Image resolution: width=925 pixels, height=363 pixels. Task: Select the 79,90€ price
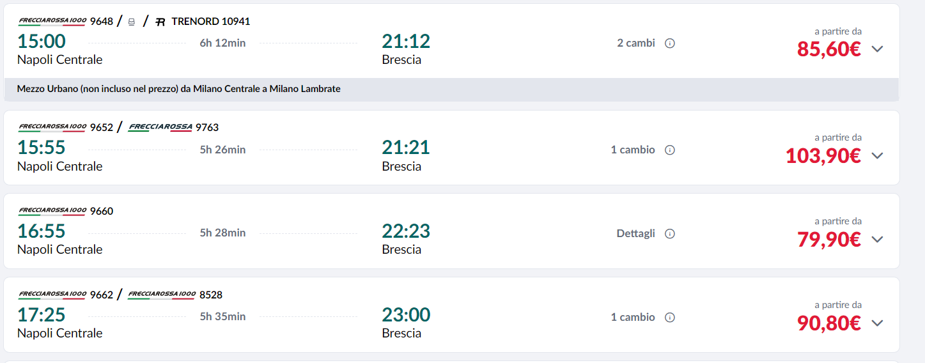828,239
